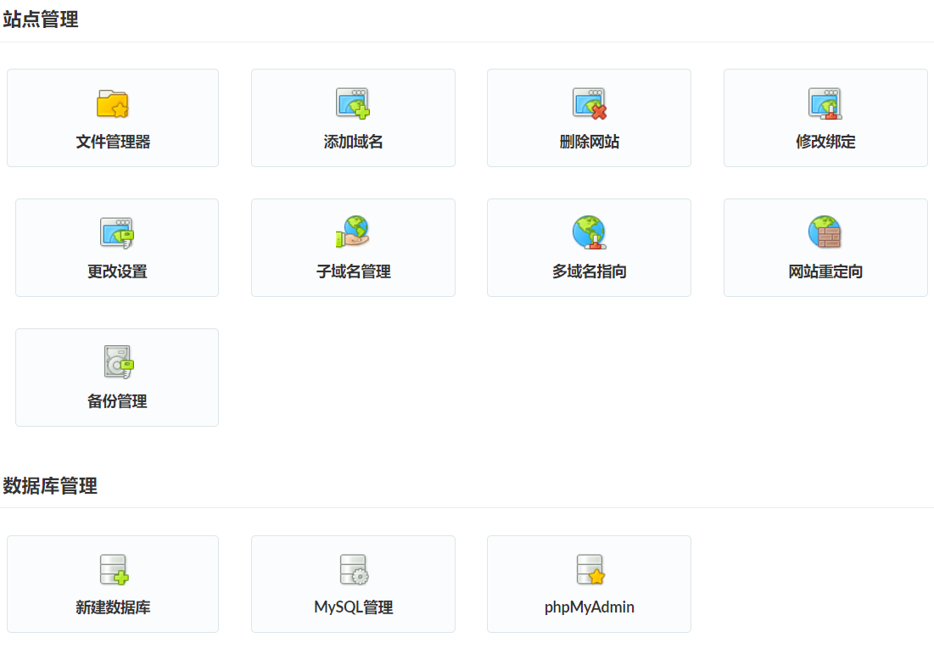Open the 文件管理器 text label

pyautogui.click(x=113, y=142)
